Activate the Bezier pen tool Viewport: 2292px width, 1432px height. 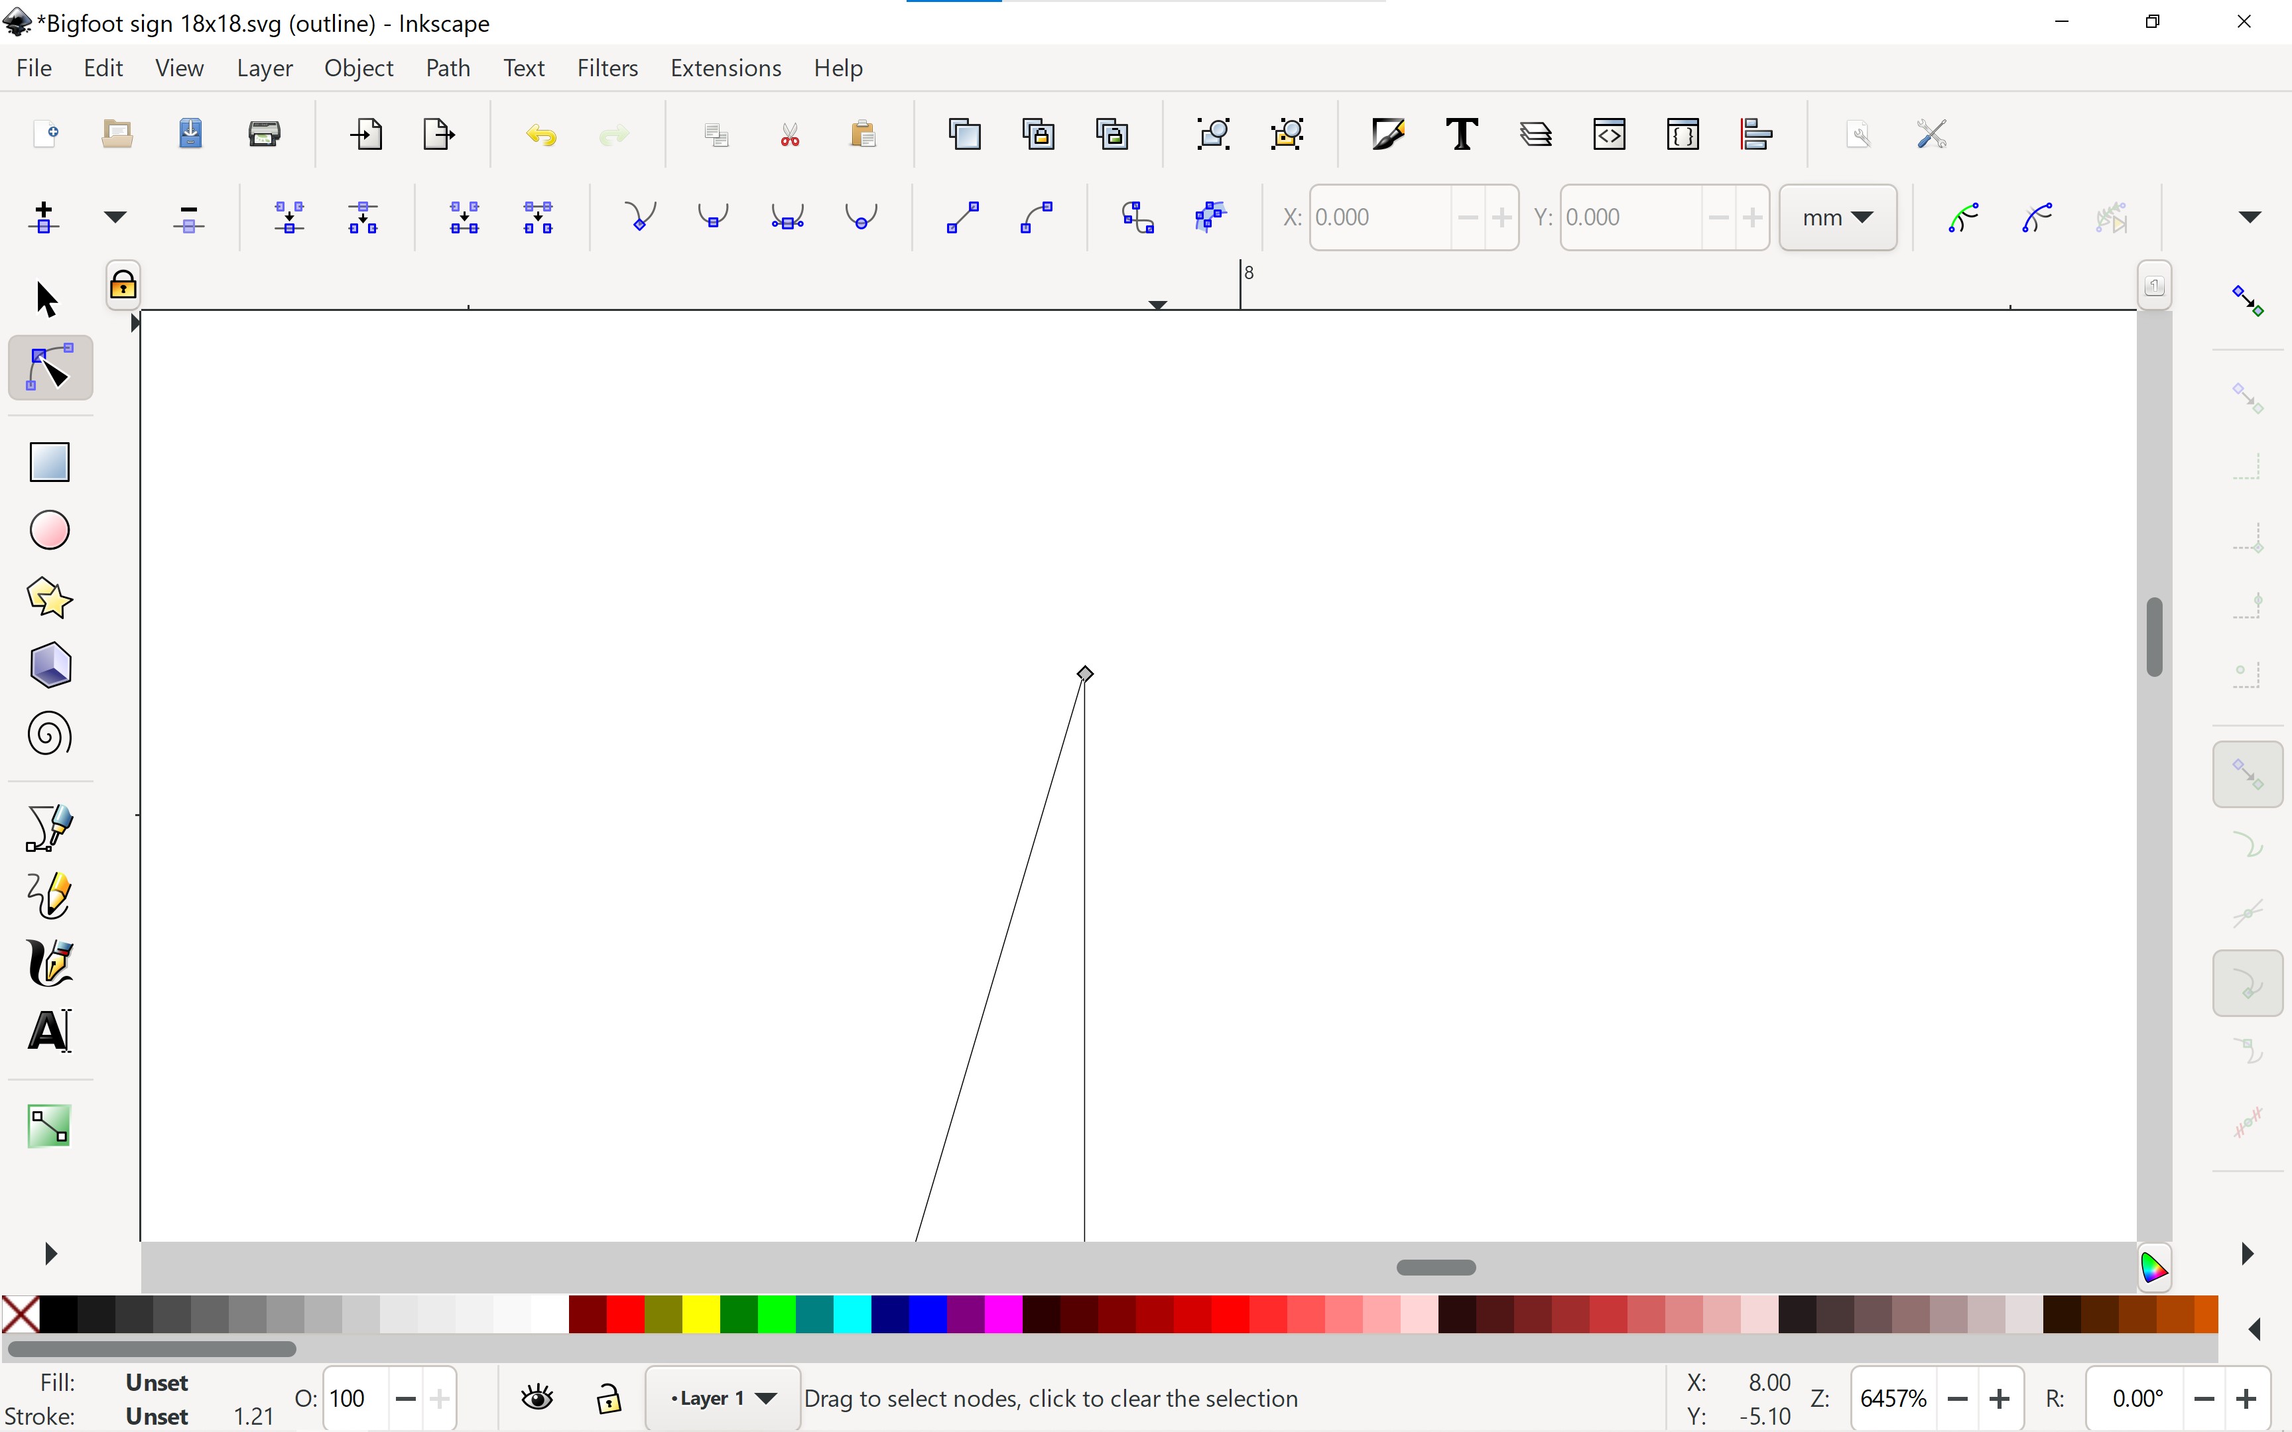pos(50,829)
